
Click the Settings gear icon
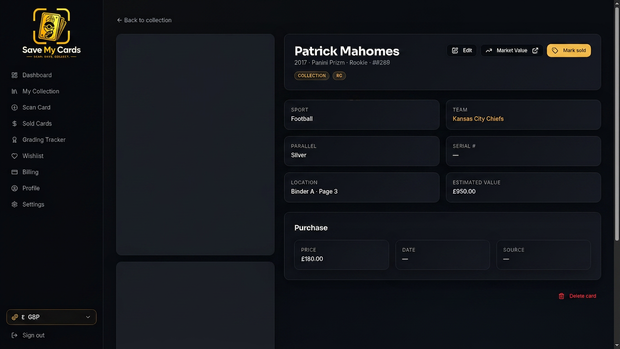point(15,204)
